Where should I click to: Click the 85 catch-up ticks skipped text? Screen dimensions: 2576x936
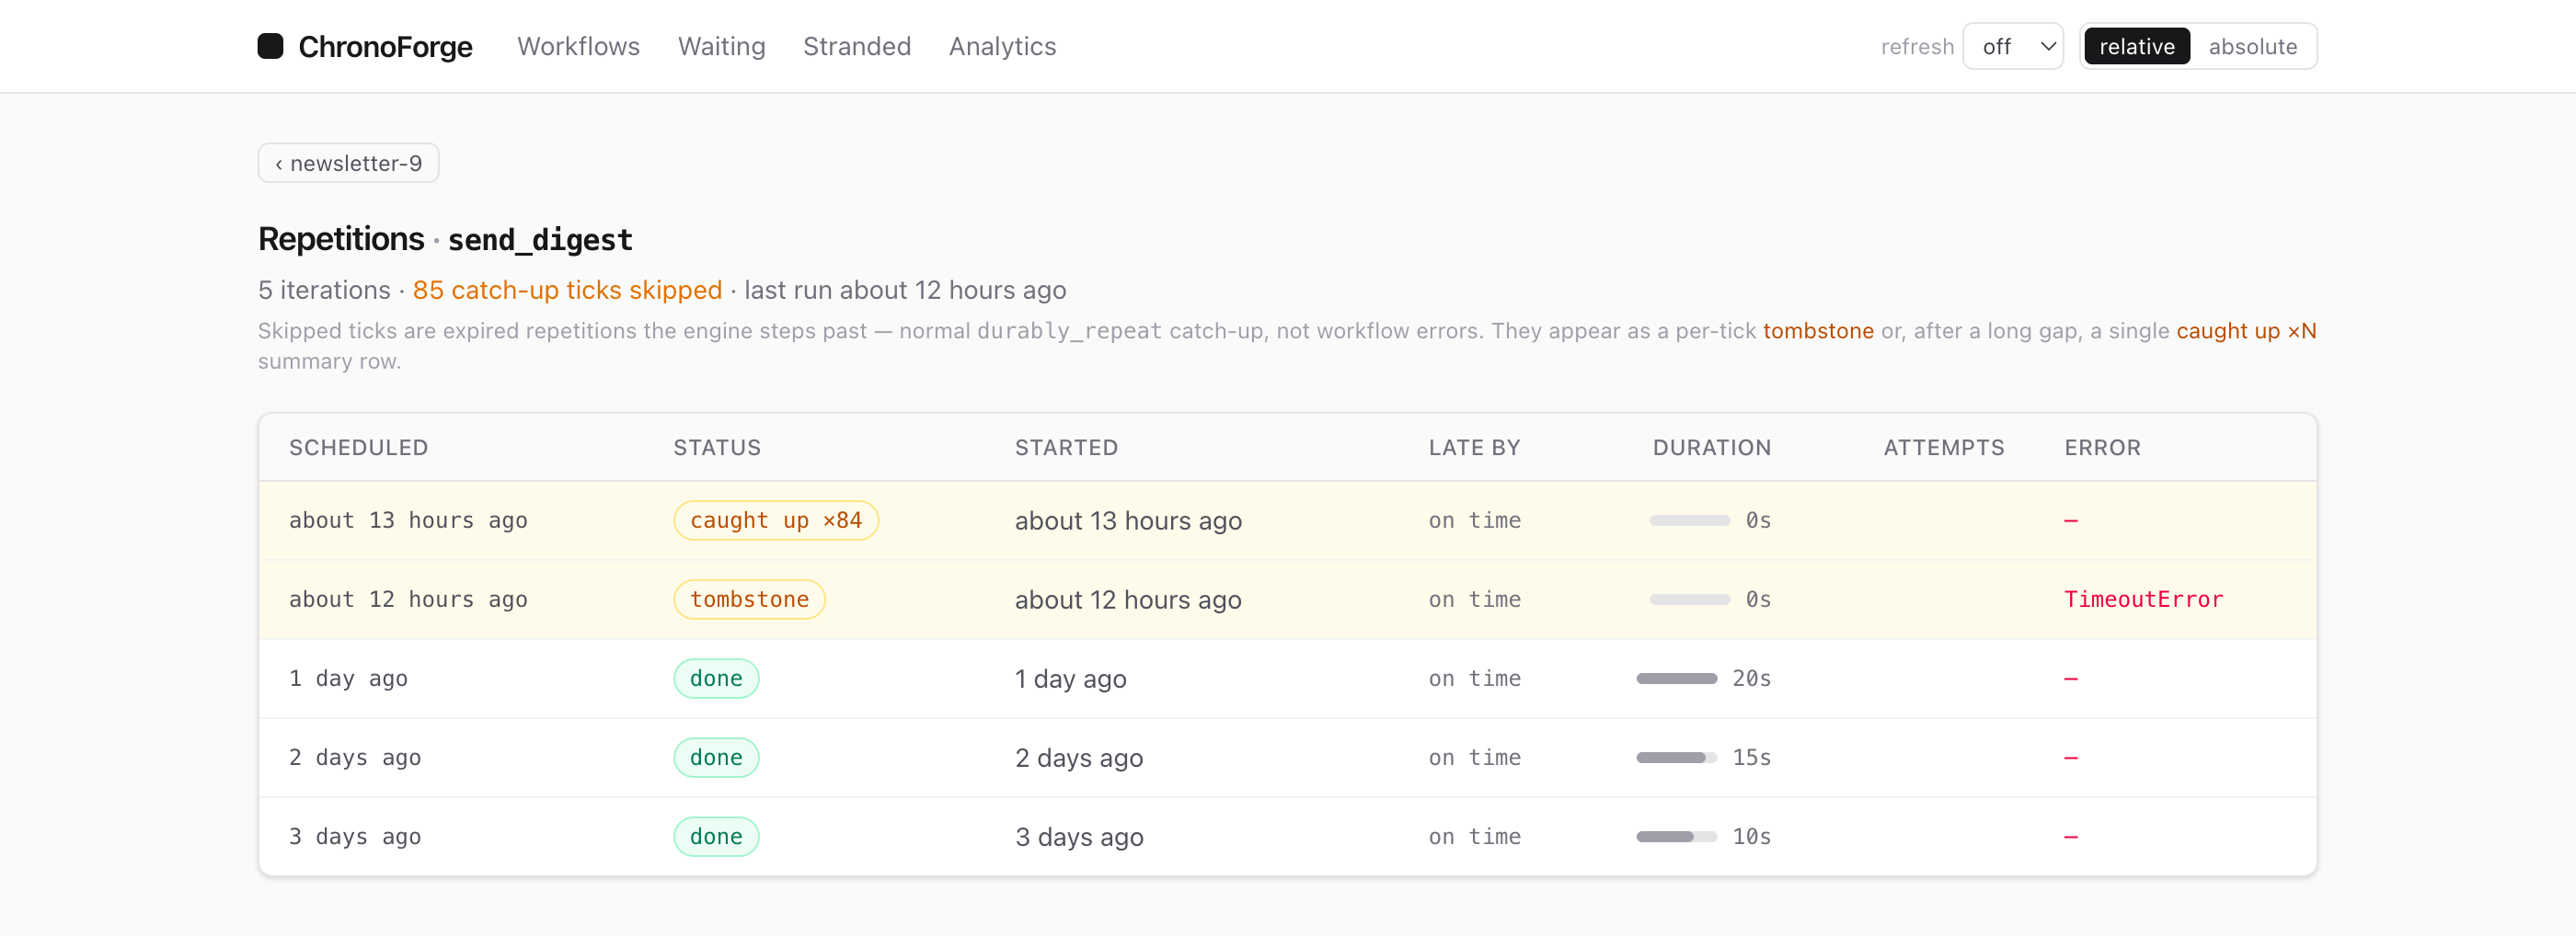point(567,290)
